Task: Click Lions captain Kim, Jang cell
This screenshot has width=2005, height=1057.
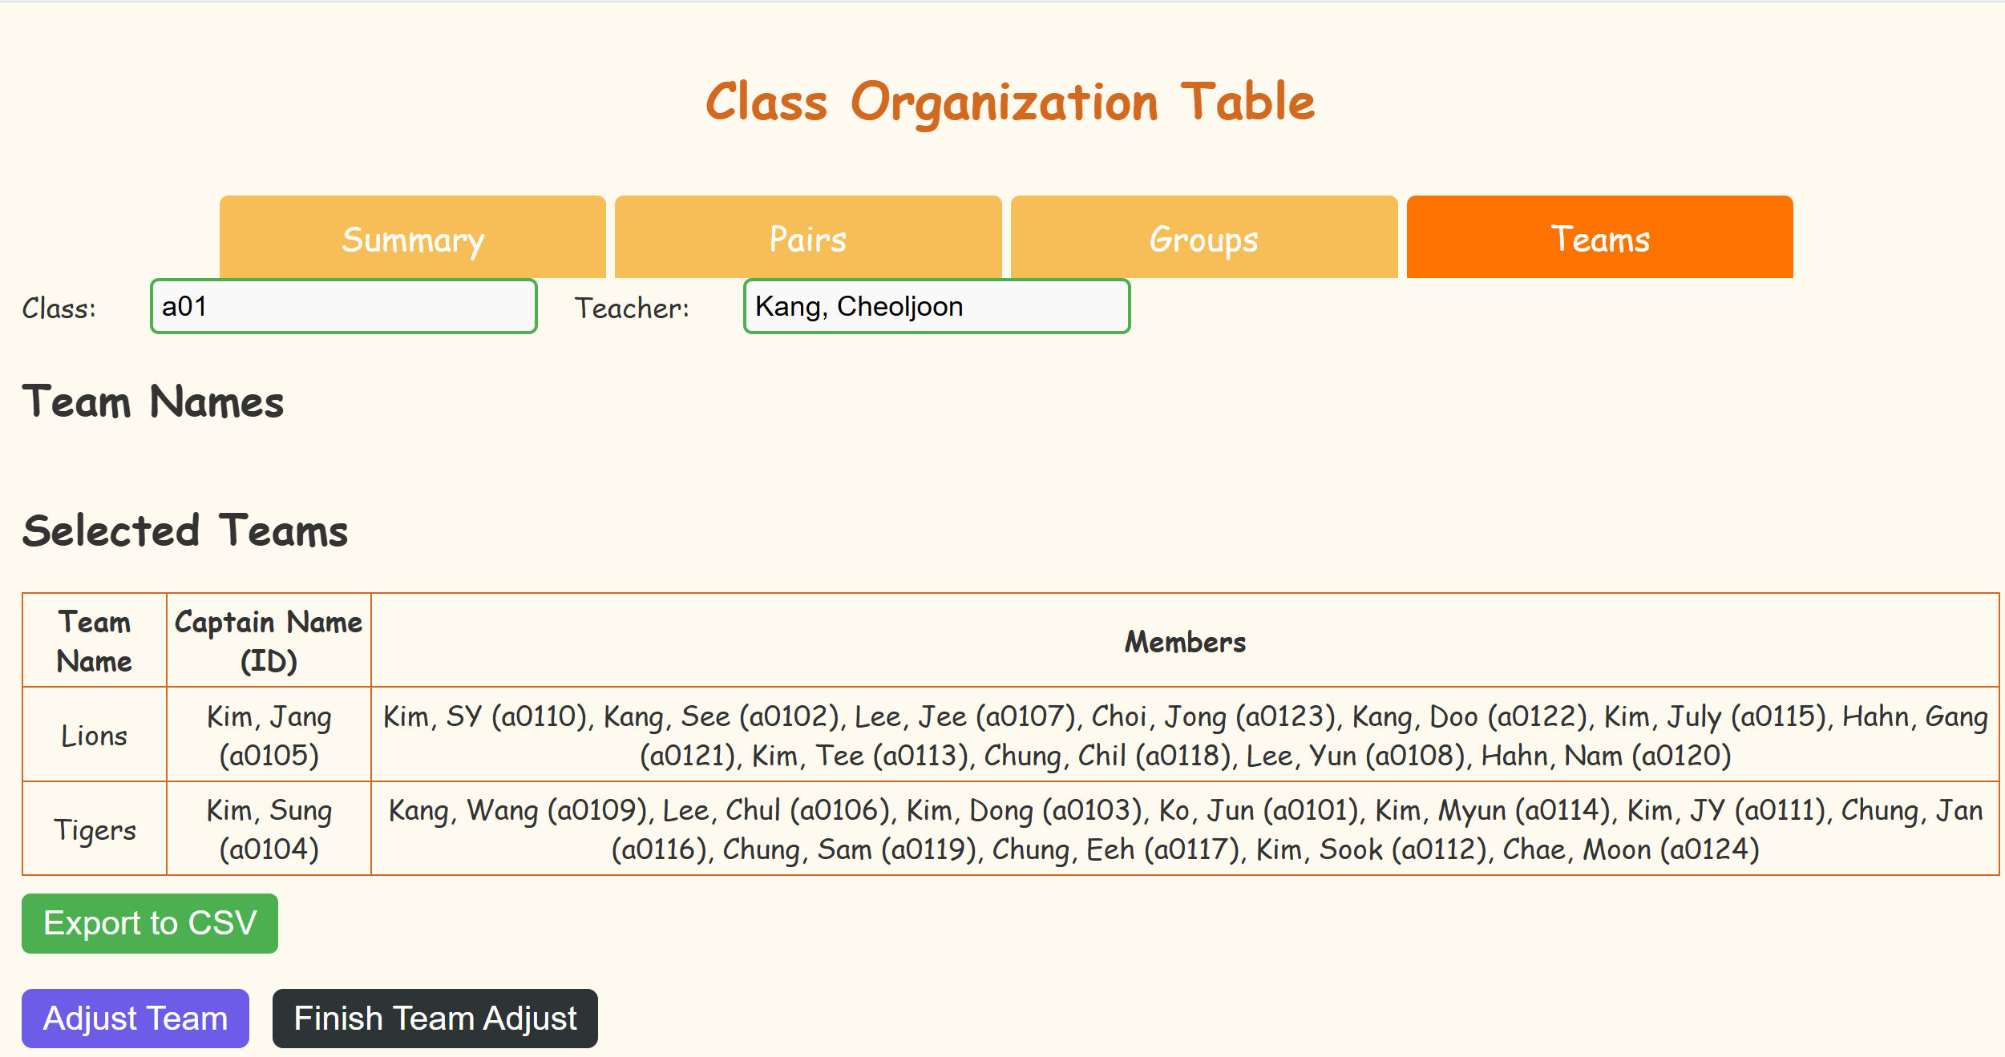Action: pos(269,735)
